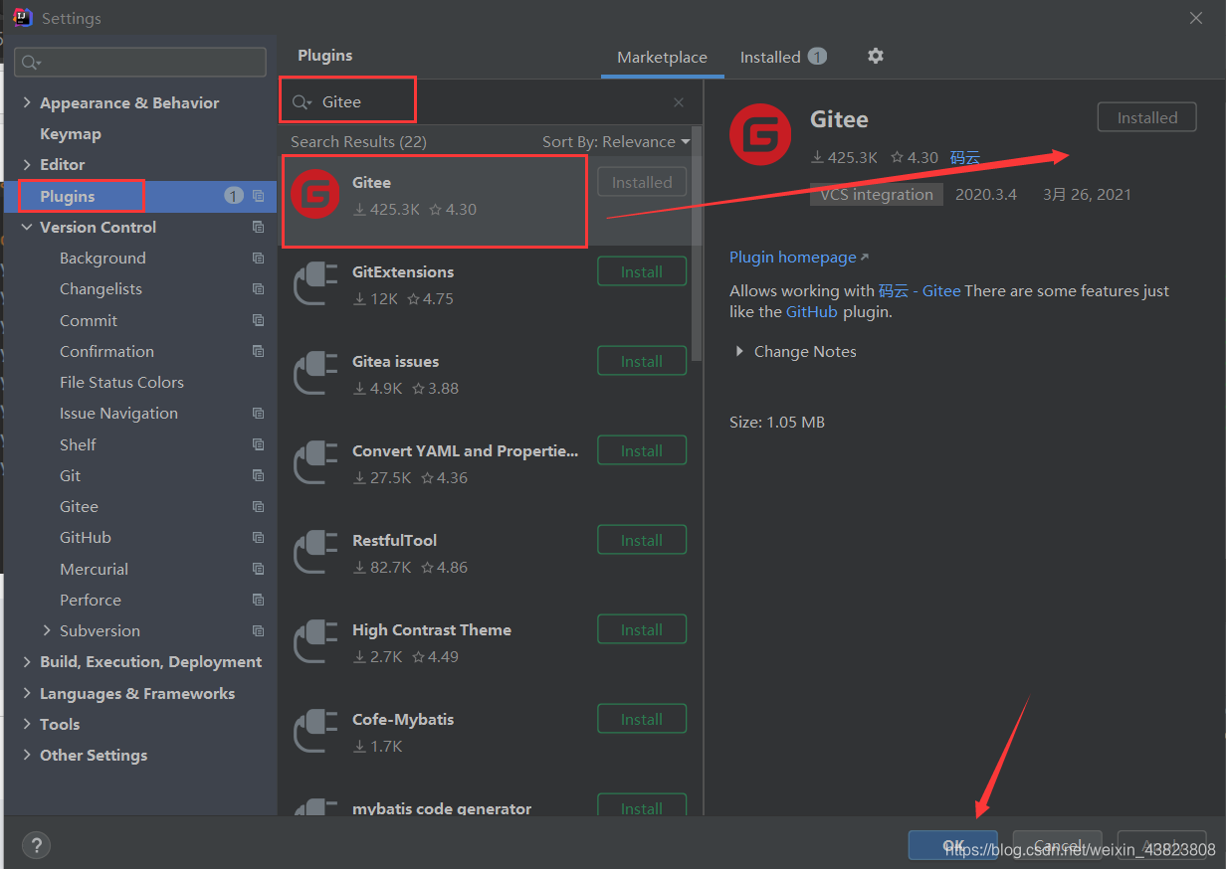Click the project-level icon beside Commit
Viewport: 1226px width, 869px height.
coord(258,320)
